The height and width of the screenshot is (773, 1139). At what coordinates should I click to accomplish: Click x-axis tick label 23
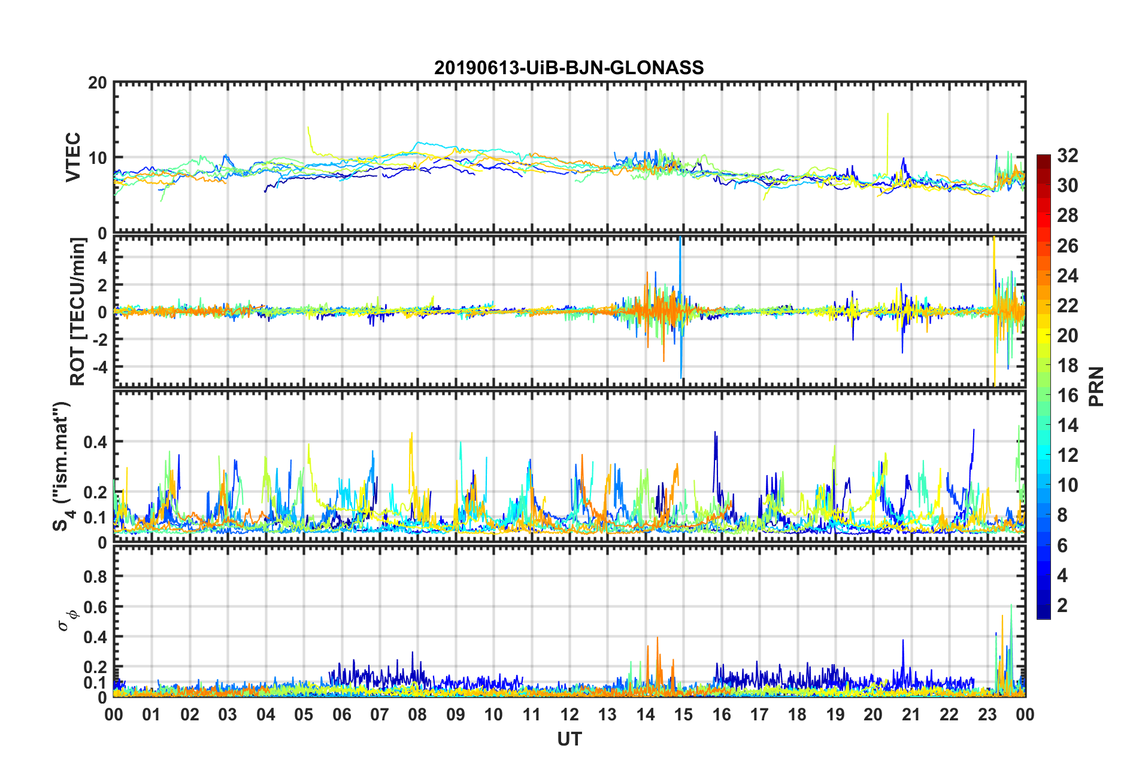(x=987, y=714)
